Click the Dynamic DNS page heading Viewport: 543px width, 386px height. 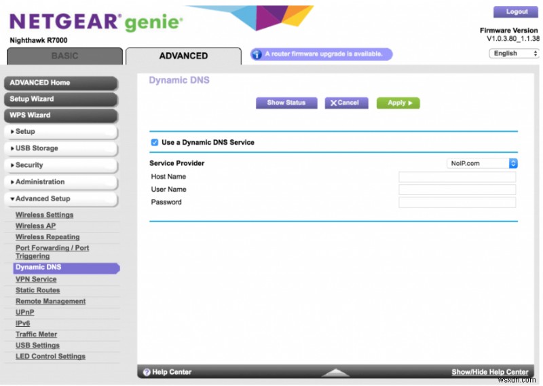coord(179,80)
